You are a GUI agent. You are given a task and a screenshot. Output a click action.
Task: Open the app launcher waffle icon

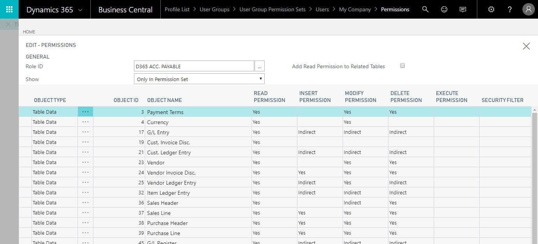tap(9, 9)
